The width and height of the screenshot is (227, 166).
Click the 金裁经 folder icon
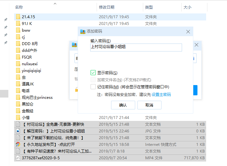(18, 111)
